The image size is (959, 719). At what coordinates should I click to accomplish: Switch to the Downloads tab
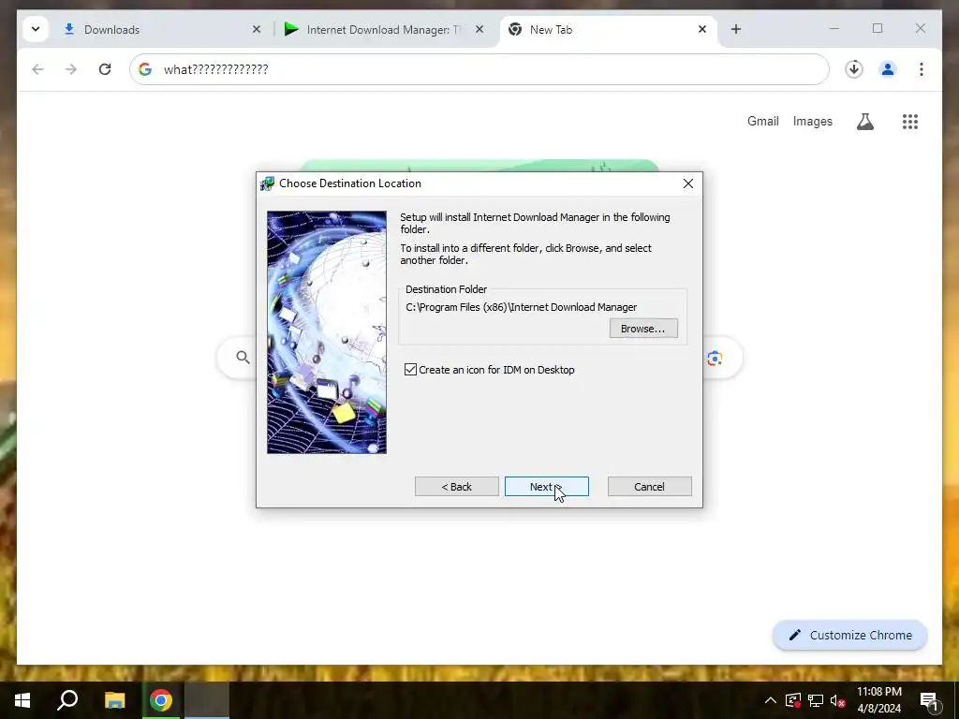pyautogui.click(x=163, y=29)
